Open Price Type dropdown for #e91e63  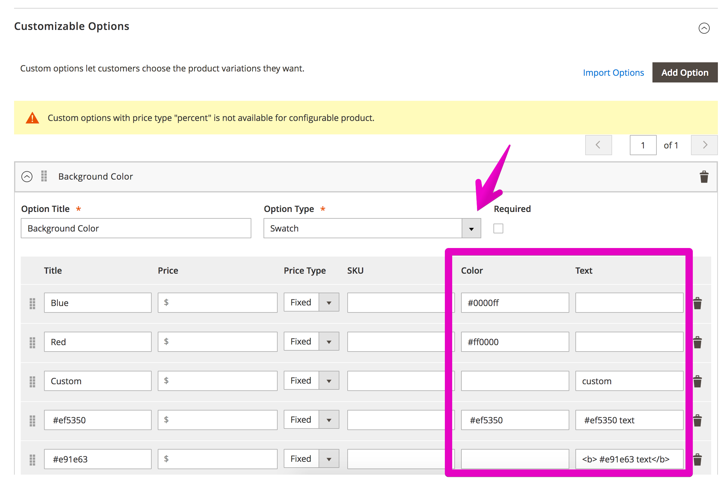click(311, 459)
